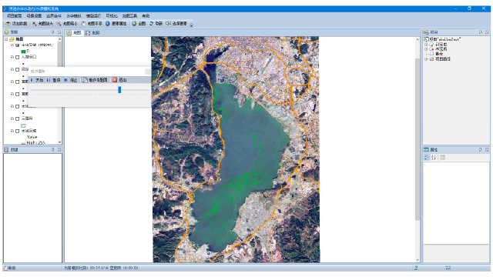Click categorized view icon in properties panel
493x277 pixels.
pos(427,158)
